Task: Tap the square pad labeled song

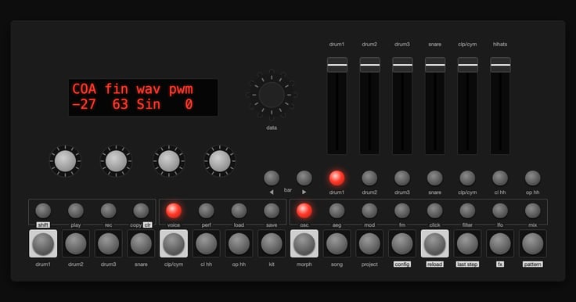Action: 337,243
